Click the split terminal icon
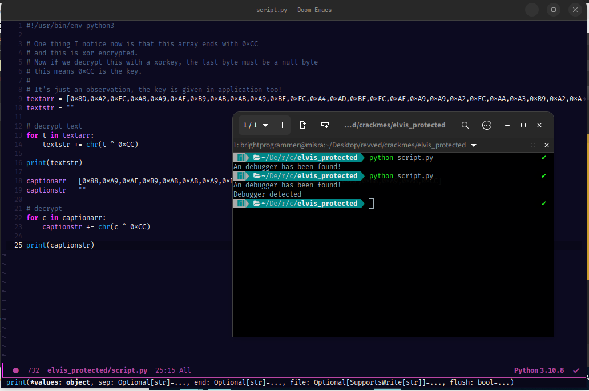589x391 pixels. (324, 125)
